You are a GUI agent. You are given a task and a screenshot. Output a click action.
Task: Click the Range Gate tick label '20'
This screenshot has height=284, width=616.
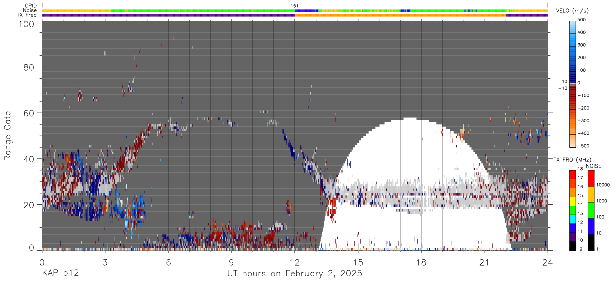pyautogui.click(x=29, y=205)
